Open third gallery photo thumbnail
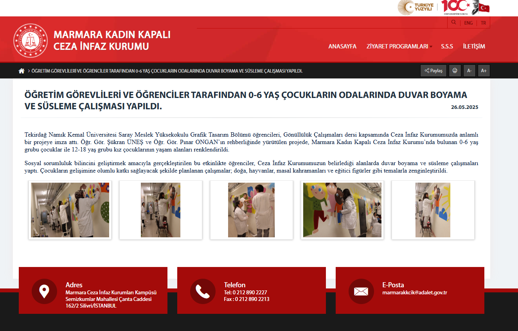518x331 pixels. click(252, 210)
